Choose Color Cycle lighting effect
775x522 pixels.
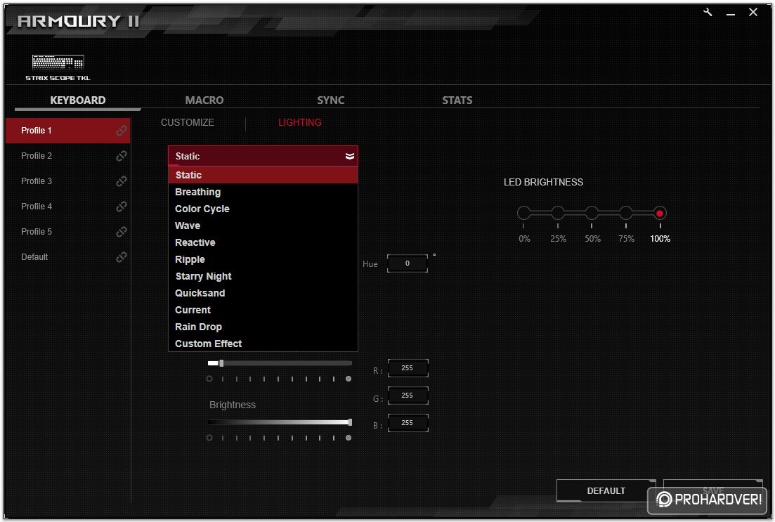[263, 209]
